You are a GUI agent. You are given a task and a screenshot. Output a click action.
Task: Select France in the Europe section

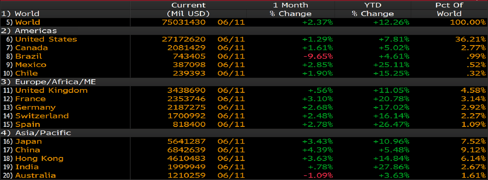coord(31,99)
